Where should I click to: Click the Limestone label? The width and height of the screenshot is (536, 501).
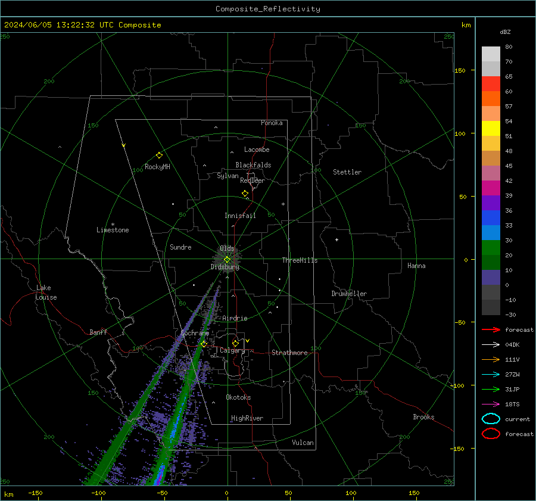[113, 230]
